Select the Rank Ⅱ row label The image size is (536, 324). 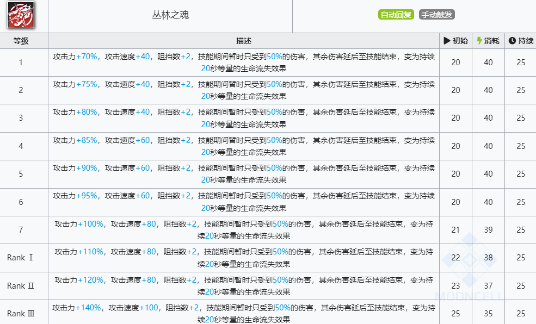[21, 286]
